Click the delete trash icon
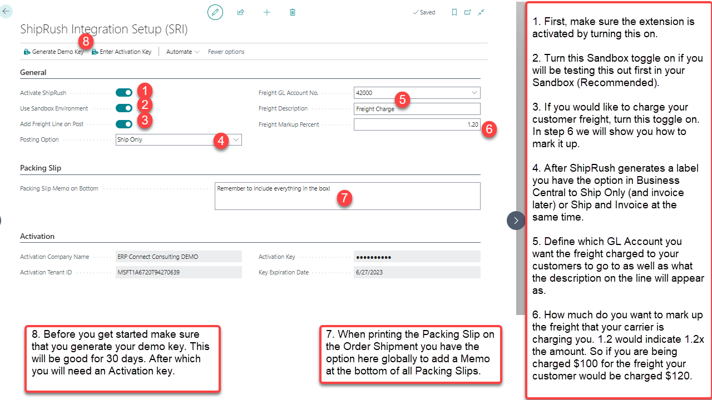712x400 pixels. click(x=293, y=12)
